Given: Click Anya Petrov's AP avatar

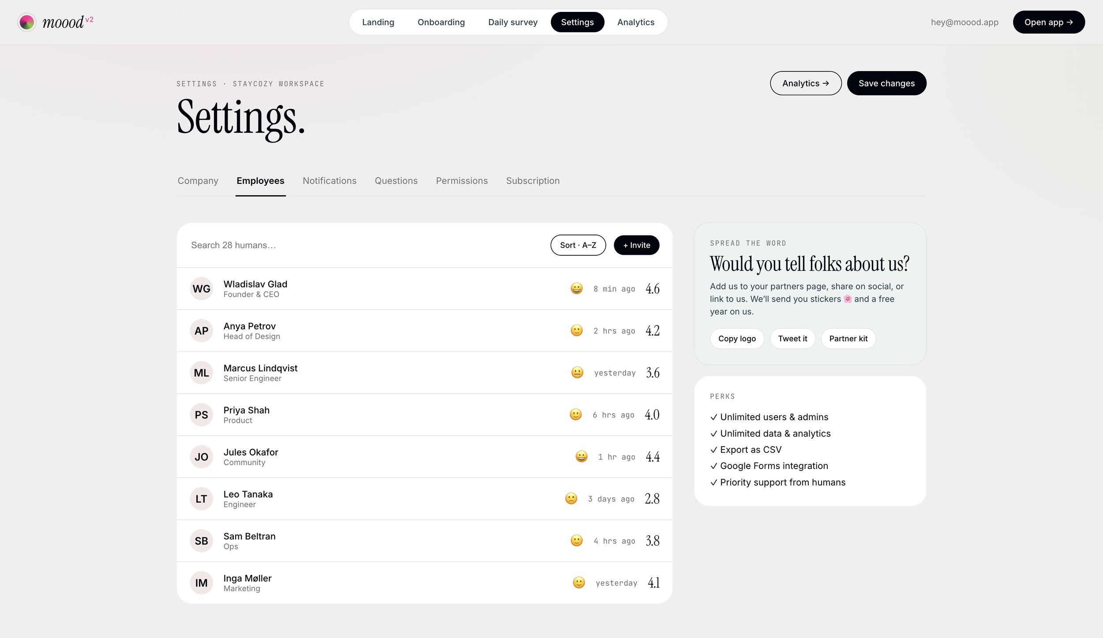Looking at the screenshot, I should click(x=201, y=331).
